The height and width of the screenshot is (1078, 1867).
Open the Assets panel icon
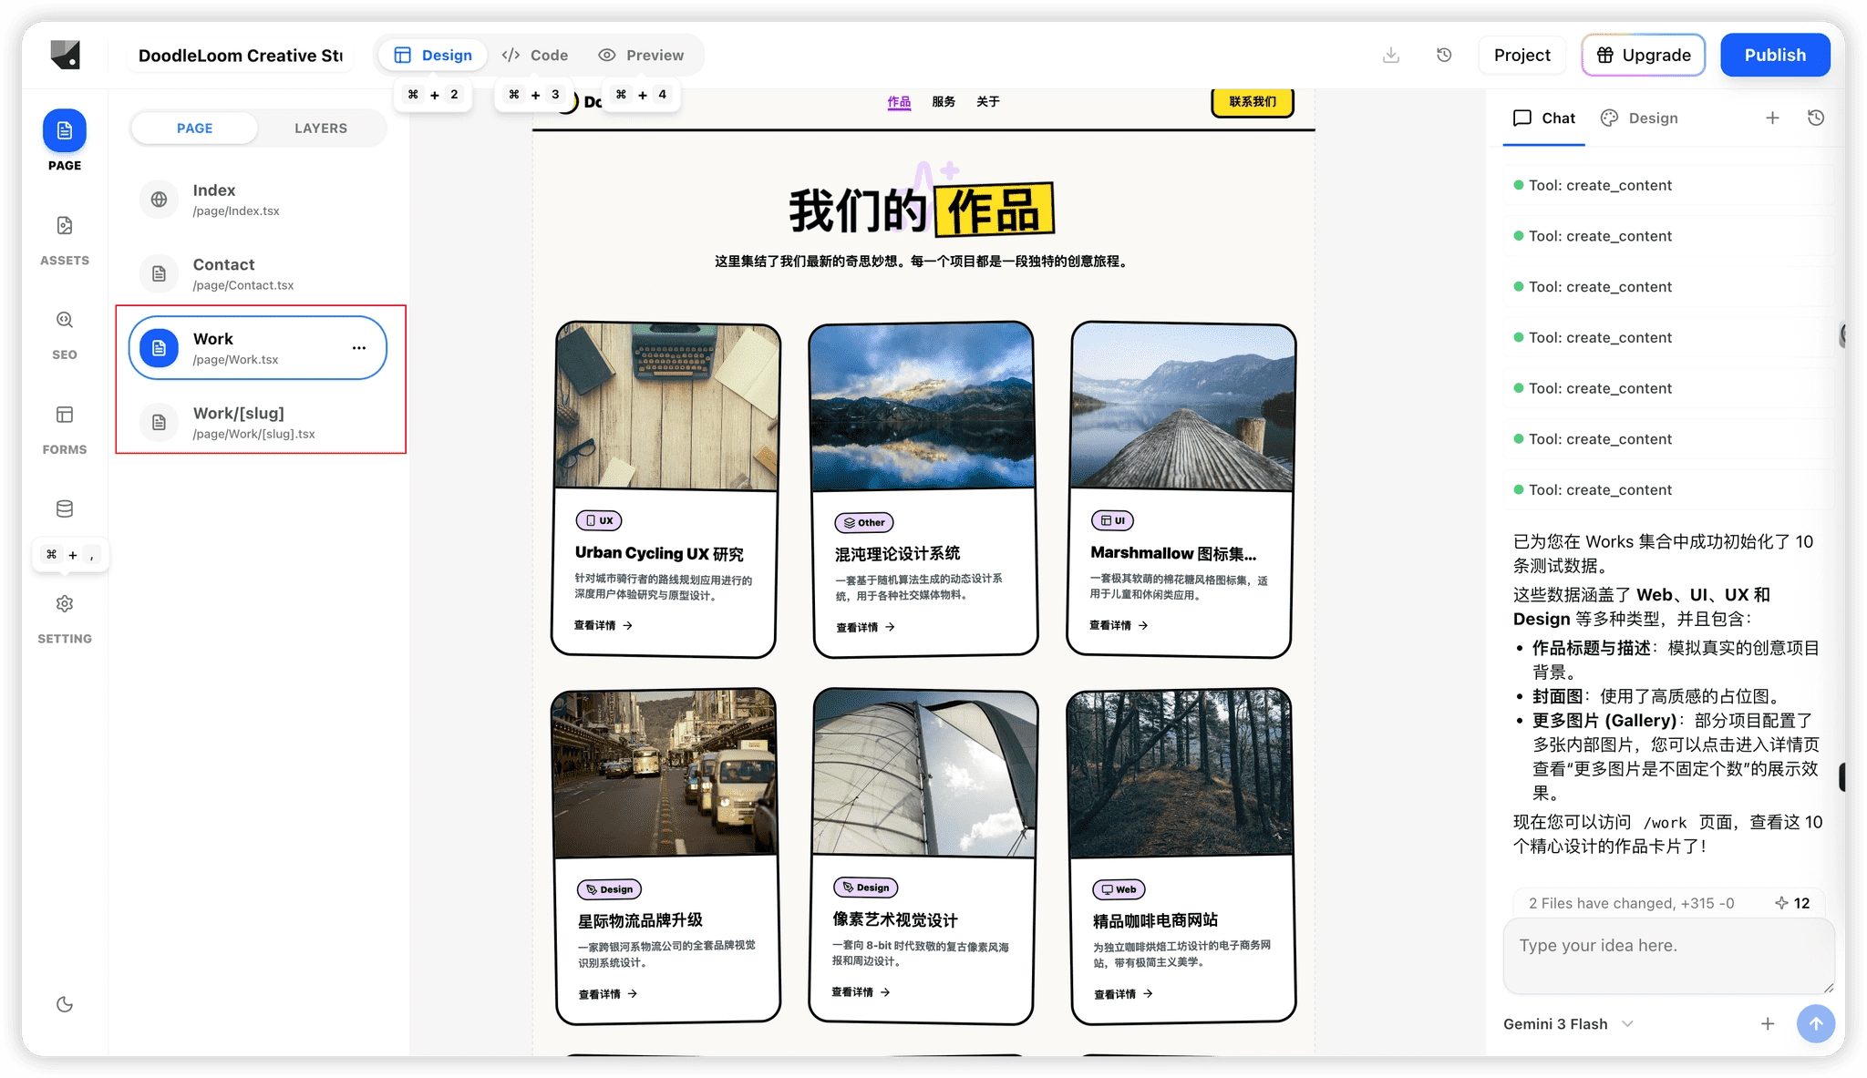[x=65, y=226]
